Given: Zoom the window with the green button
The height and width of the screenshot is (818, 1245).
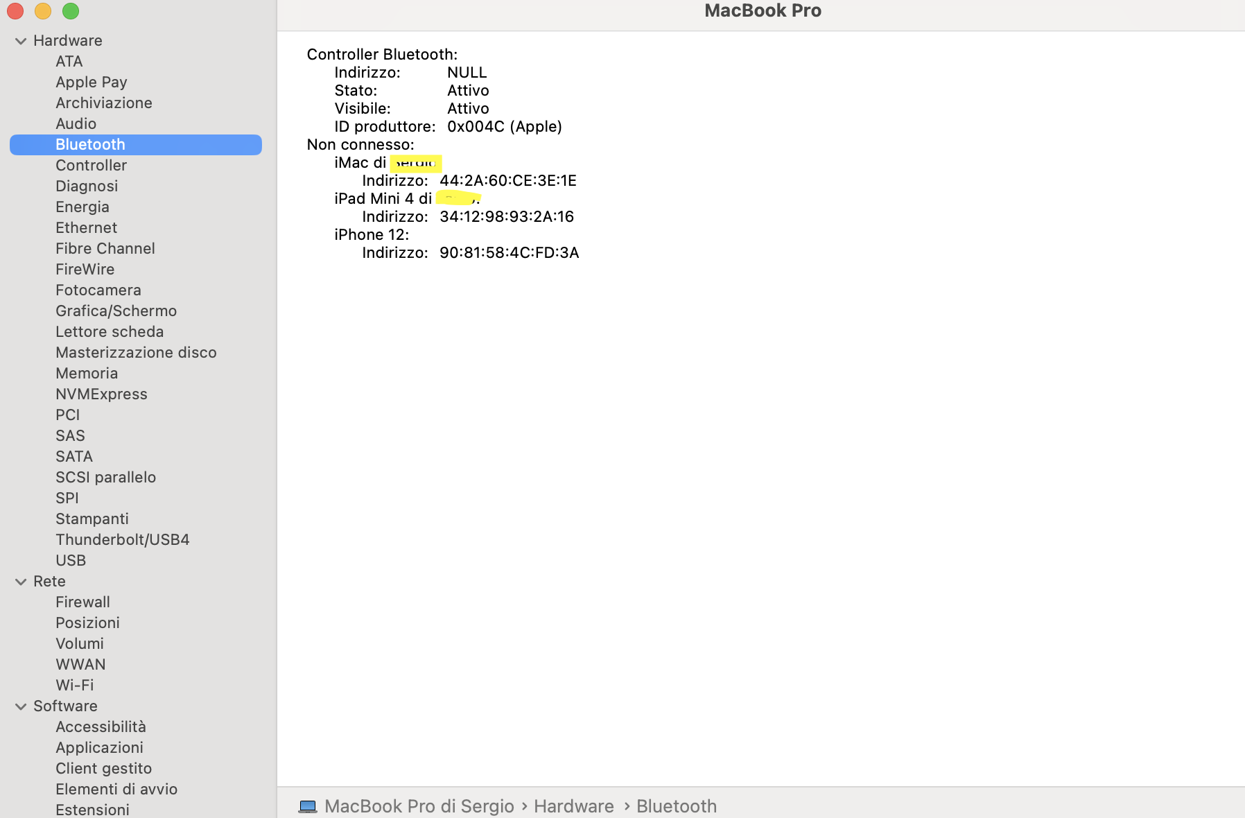Looking at the screenshot, I should point(71,11).
